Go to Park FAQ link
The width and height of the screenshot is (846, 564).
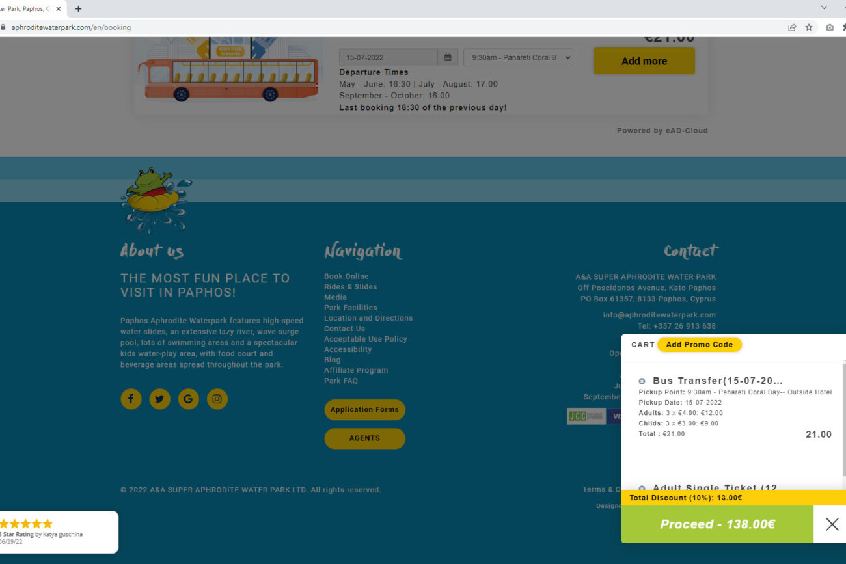click(x=341, y=381)
